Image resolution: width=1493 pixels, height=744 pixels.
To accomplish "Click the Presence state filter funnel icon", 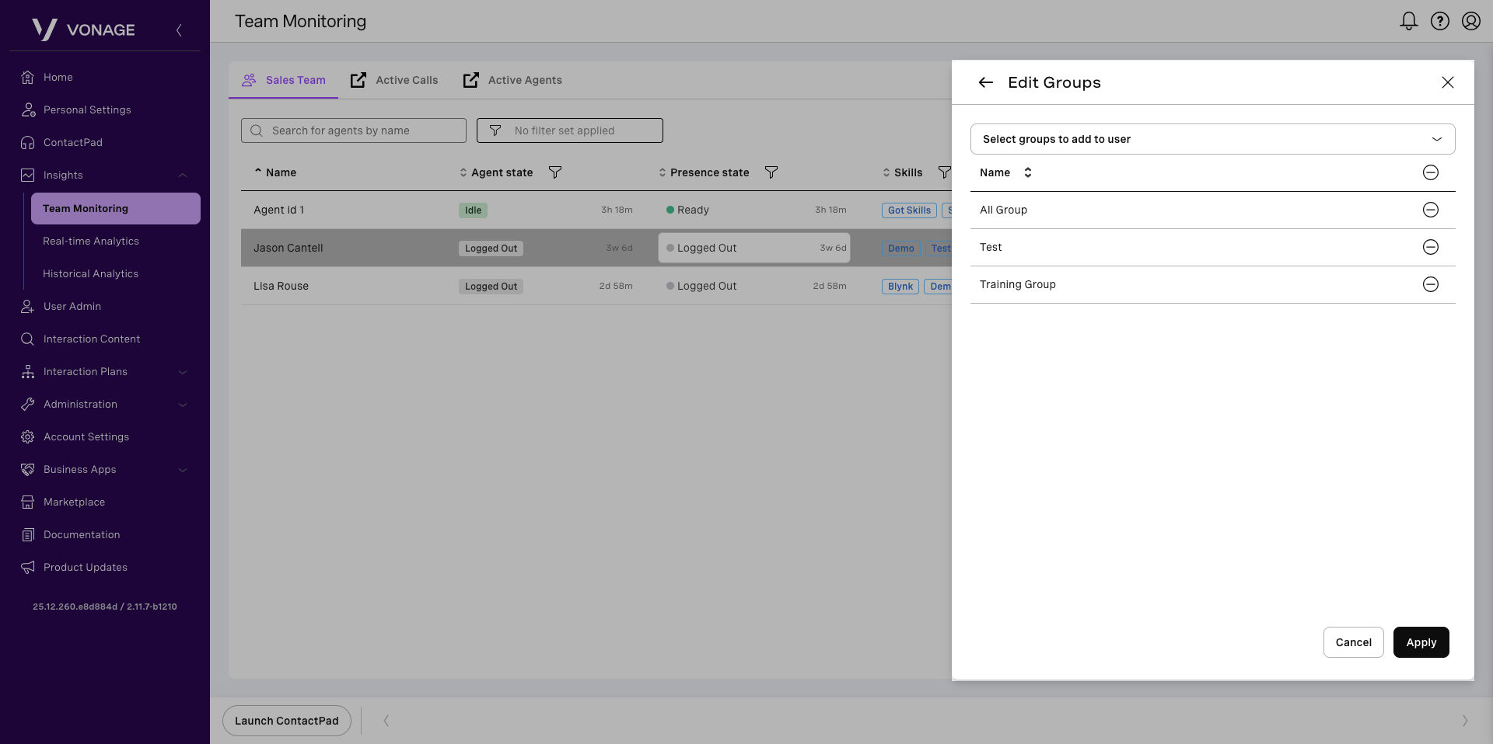I will click(771, 172).
